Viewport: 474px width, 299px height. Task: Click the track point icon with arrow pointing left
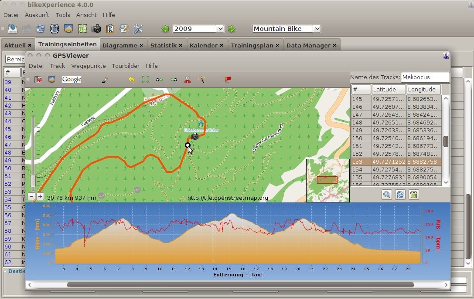point(159,80)
